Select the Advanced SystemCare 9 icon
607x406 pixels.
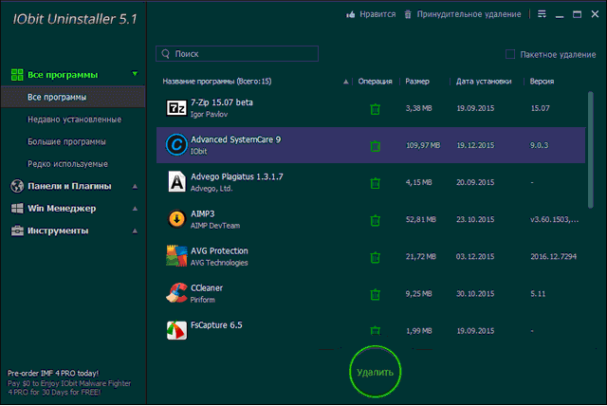(x=176, y=145)
